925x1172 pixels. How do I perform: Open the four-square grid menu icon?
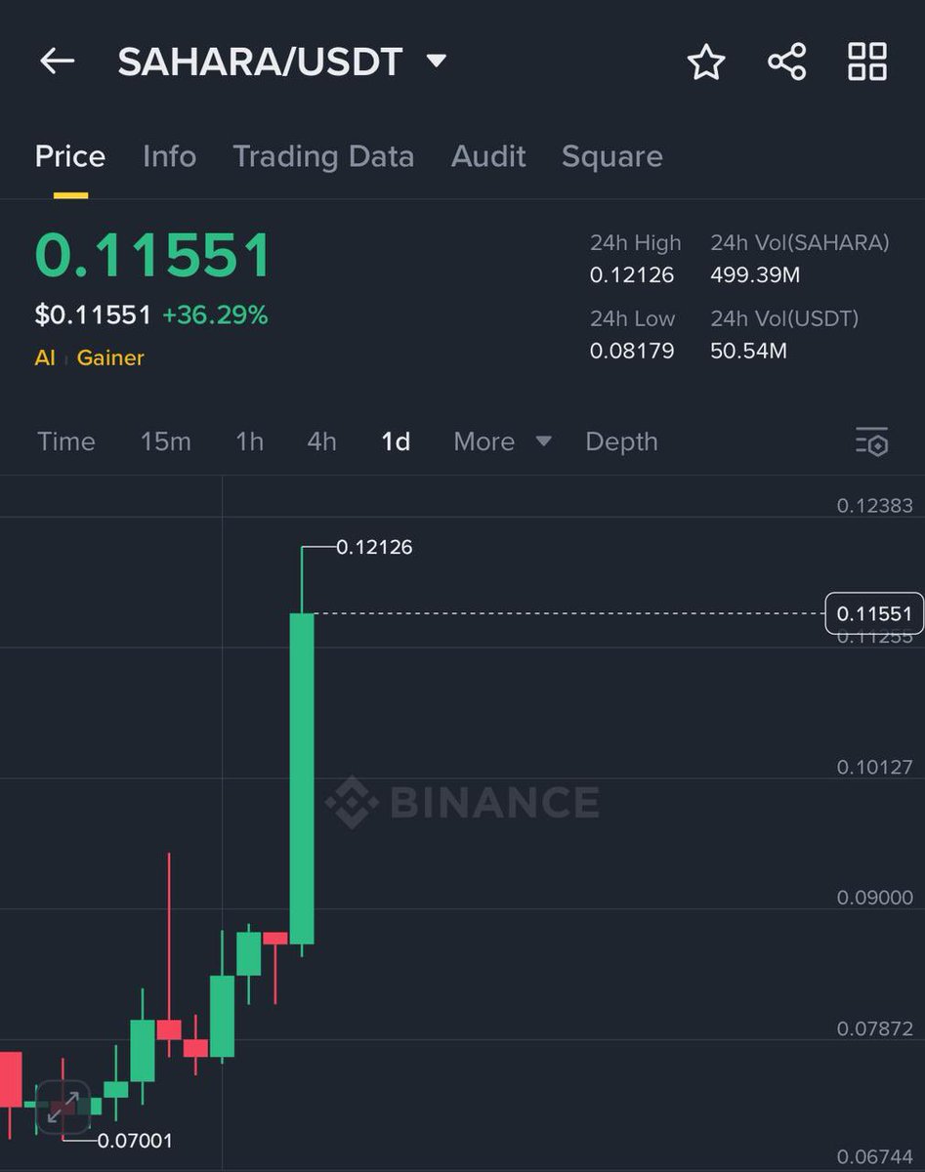867,62
